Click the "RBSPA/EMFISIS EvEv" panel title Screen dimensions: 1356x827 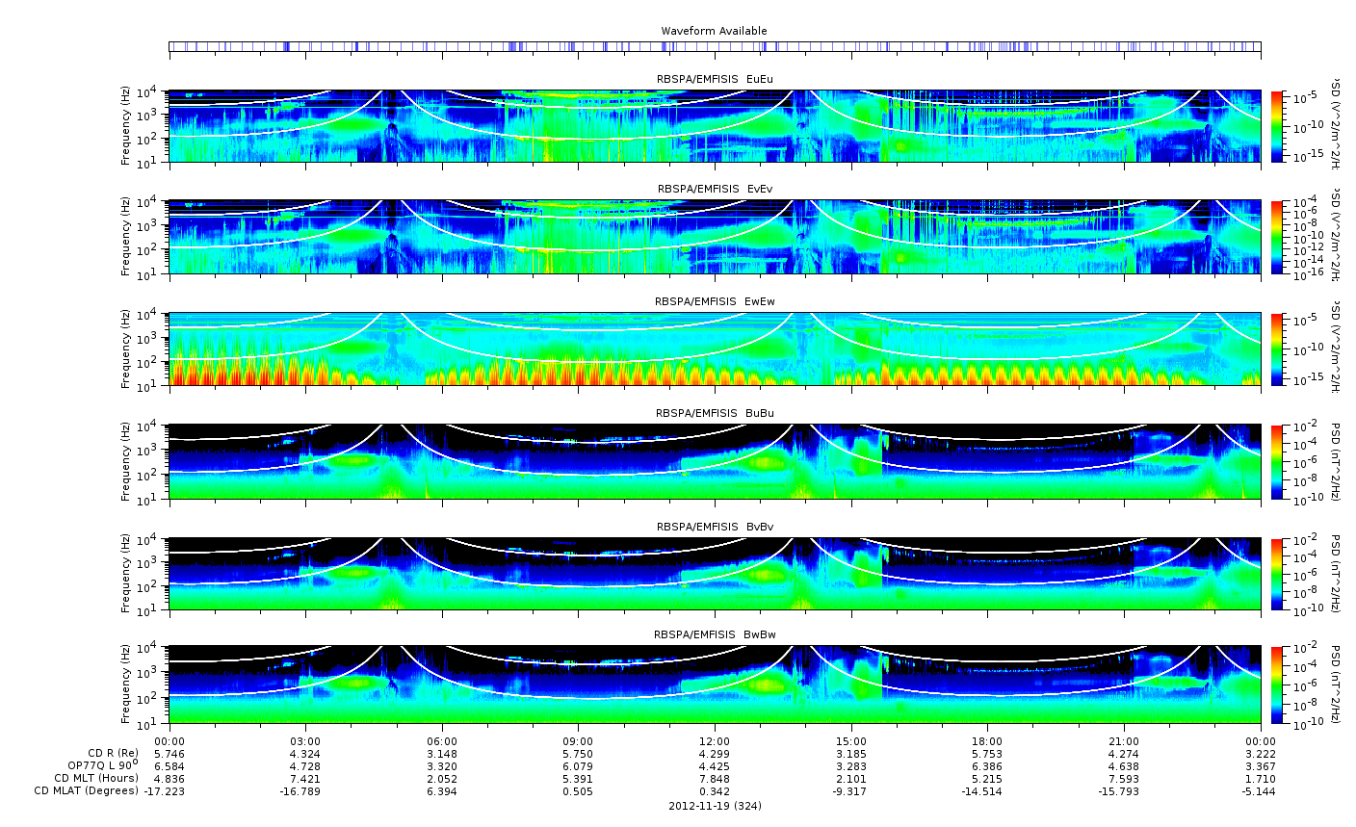point(715,190)
